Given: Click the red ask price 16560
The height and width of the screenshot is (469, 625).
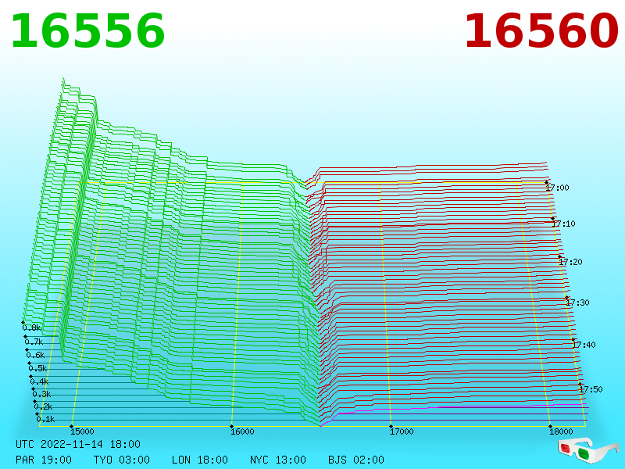Looking at the screenshot, I should [x=541, y=31].
